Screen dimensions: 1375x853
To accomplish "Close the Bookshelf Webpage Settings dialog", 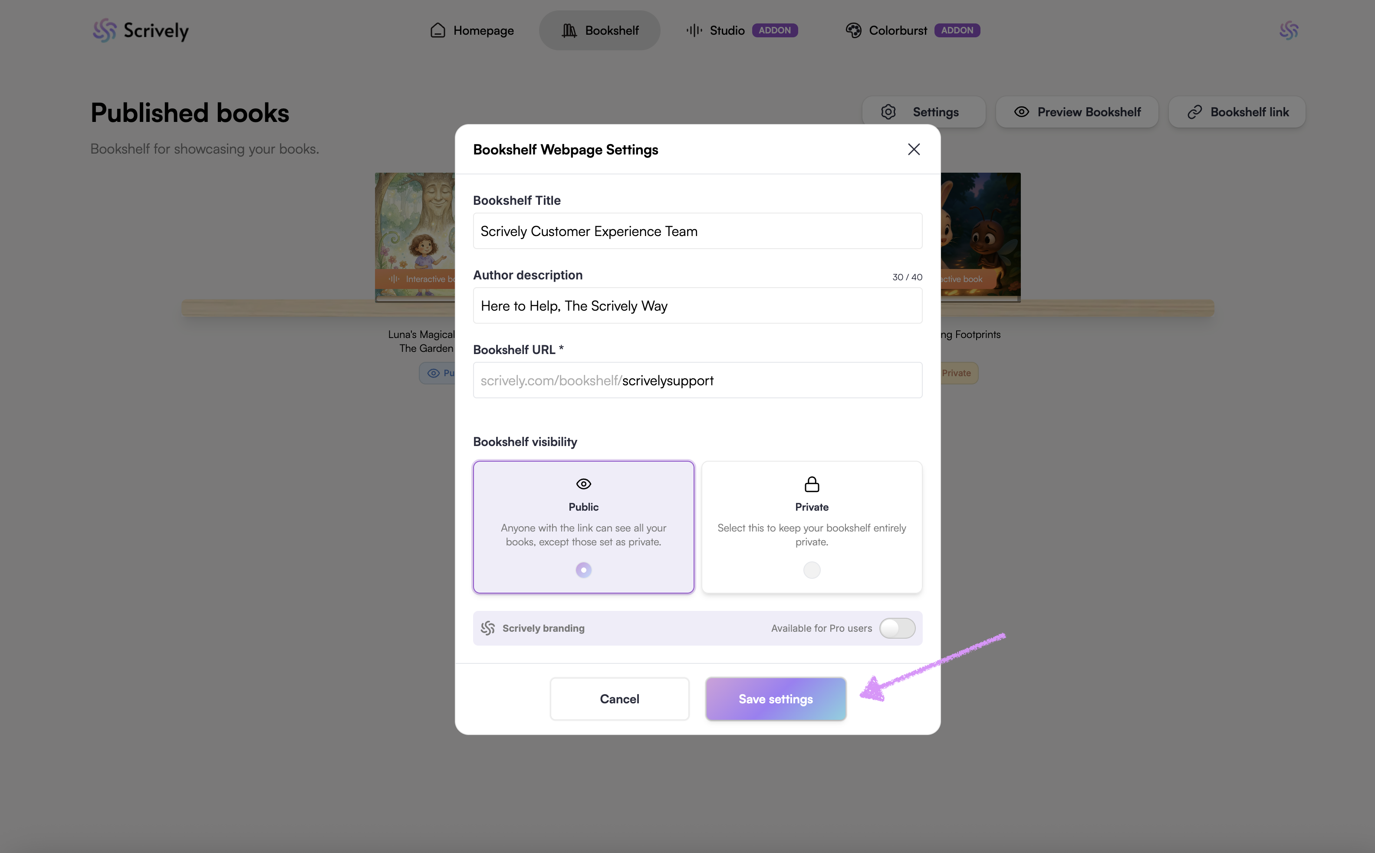I will (x=914, y=149).
